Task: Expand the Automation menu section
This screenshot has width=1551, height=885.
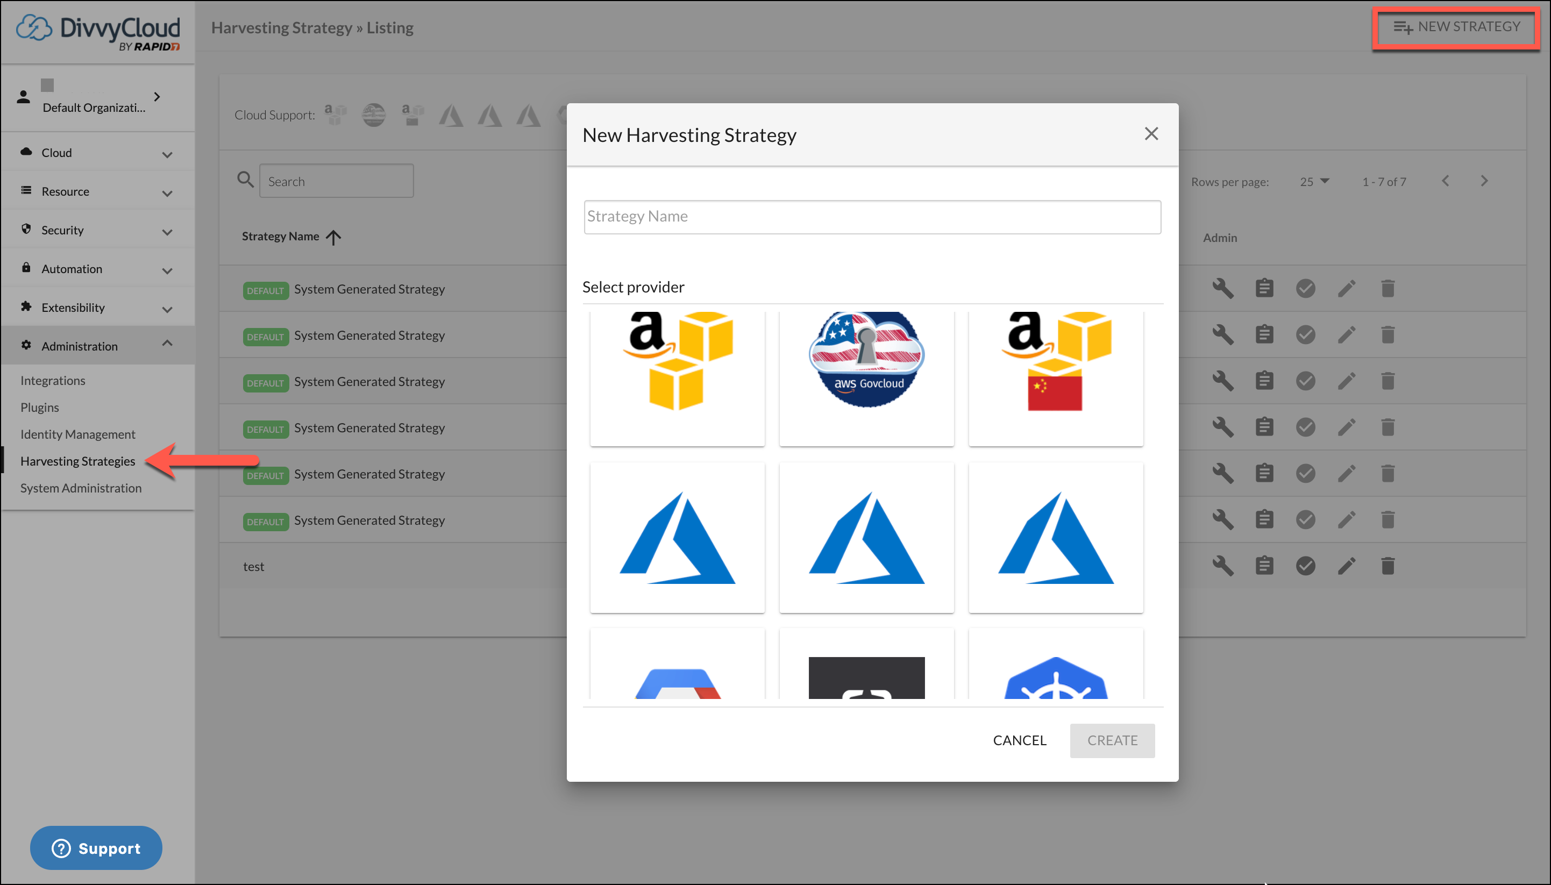Action: [x=98, y=269]
